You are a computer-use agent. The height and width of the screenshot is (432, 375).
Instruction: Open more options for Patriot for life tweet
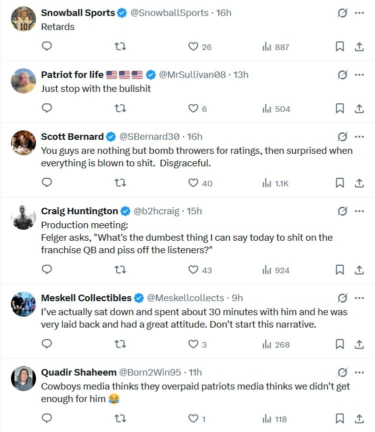(359, 75)
